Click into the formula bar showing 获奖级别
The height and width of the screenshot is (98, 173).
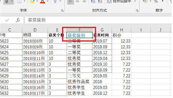[x=98, y=20]
